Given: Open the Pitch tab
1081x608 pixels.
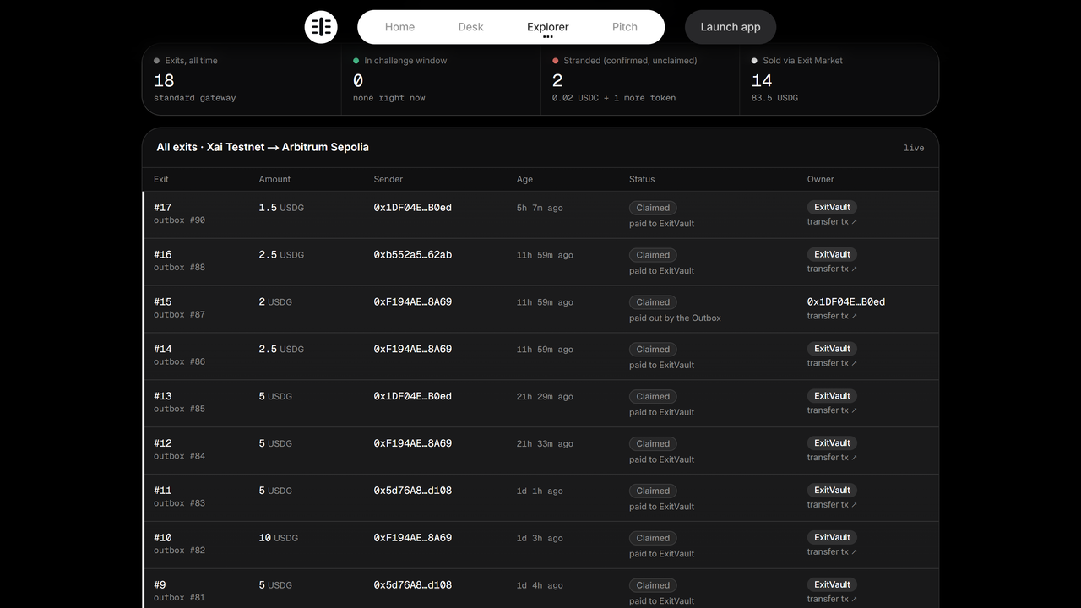Looking at the screenshot, I should click(625, 27).
